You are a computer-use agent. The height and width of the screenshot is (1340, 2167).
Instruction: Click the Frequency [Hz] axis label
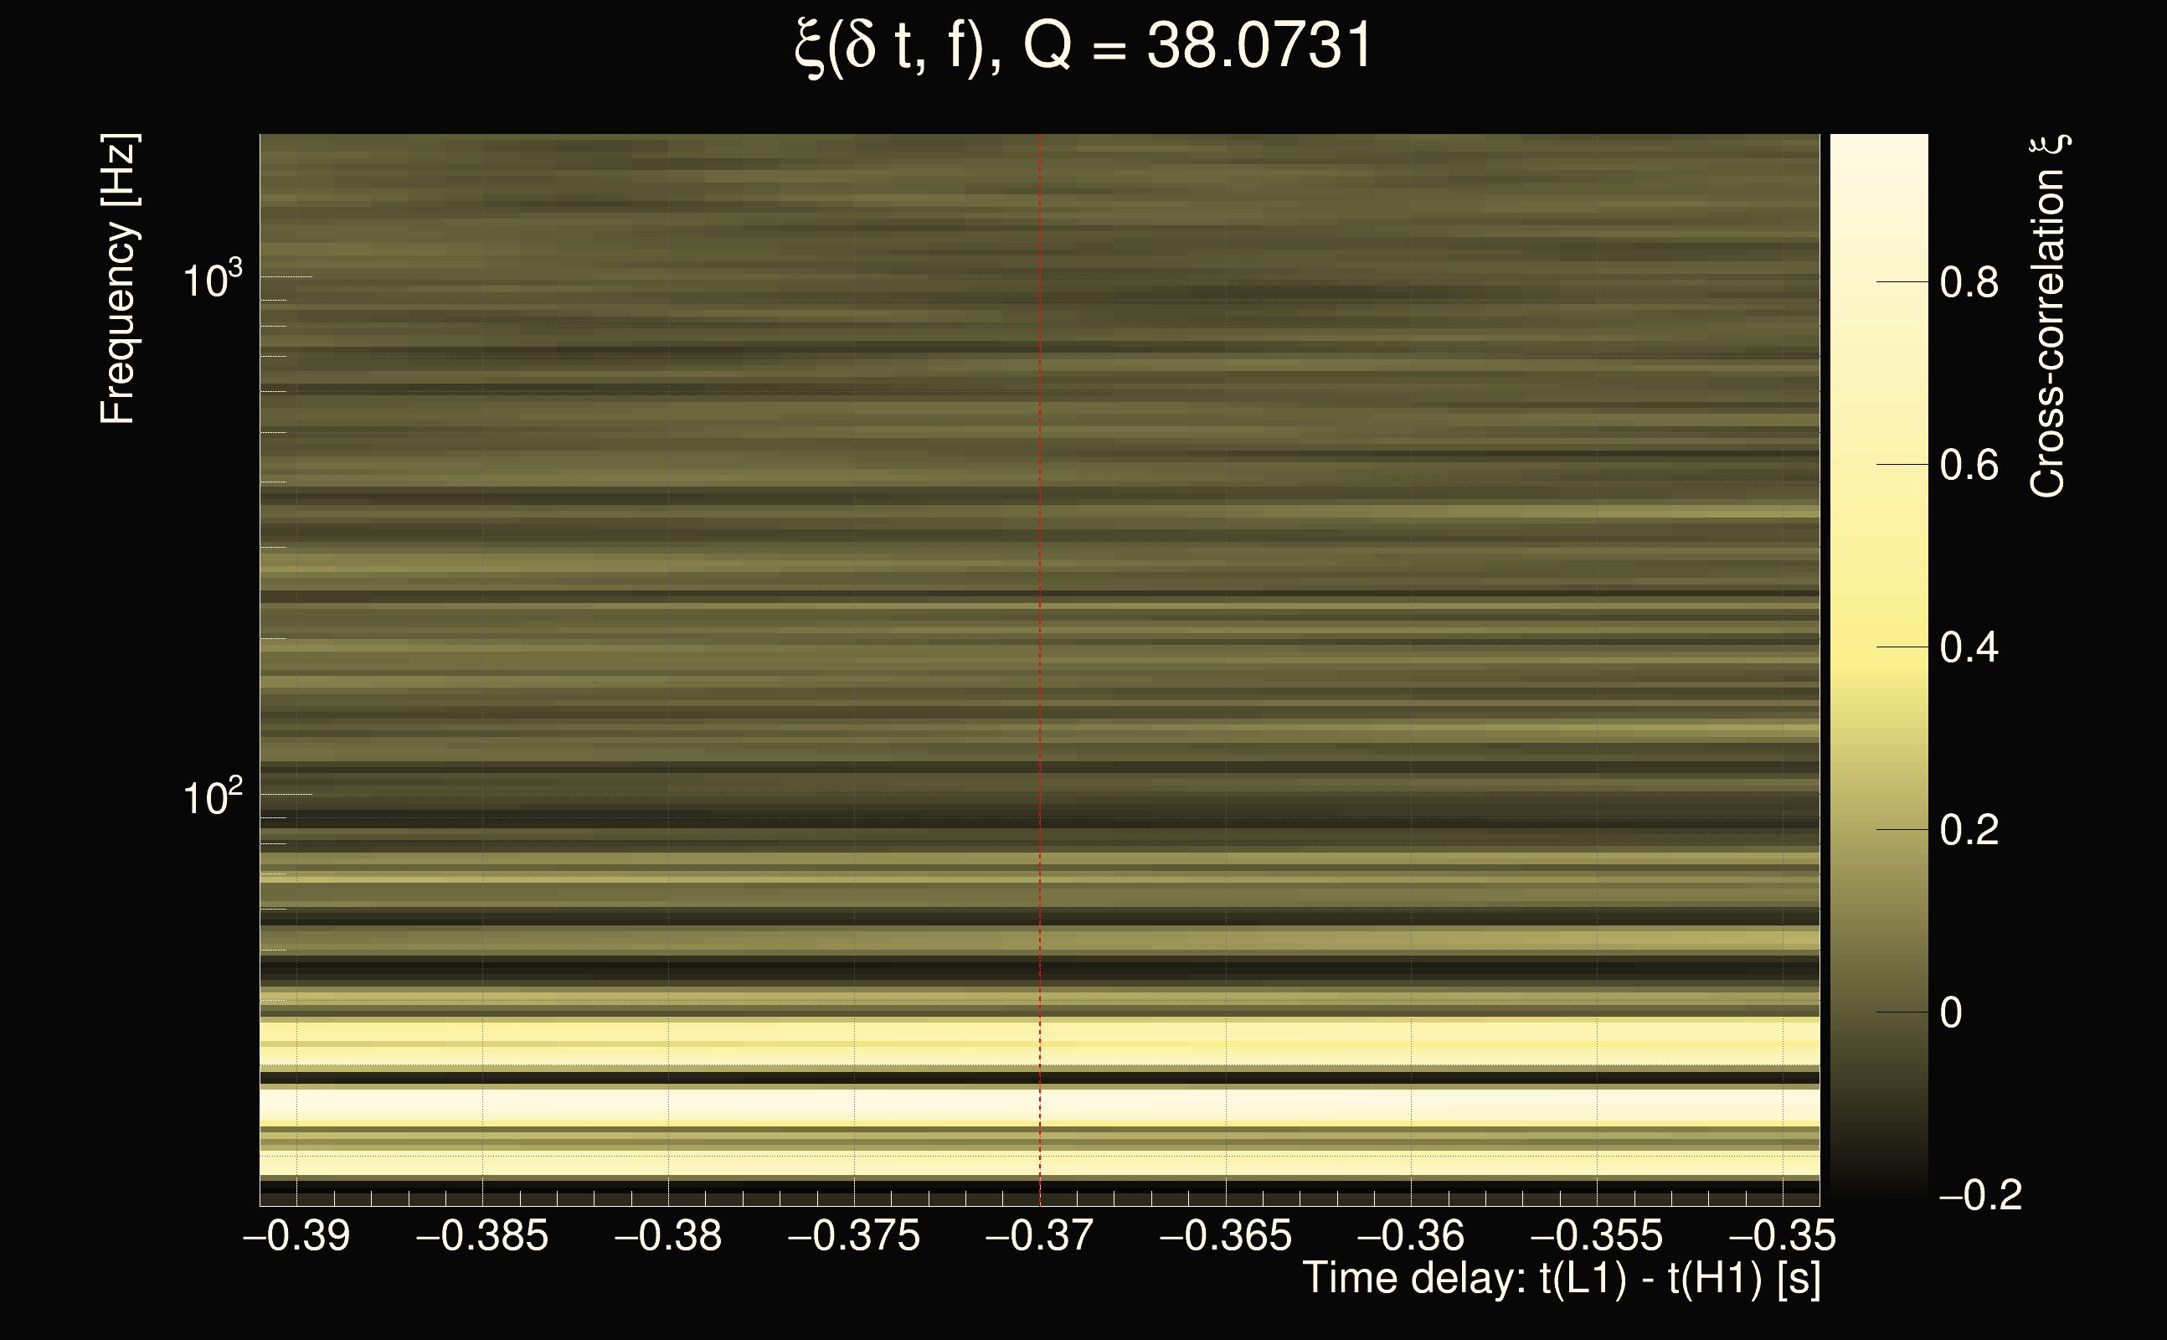point(119,279)
